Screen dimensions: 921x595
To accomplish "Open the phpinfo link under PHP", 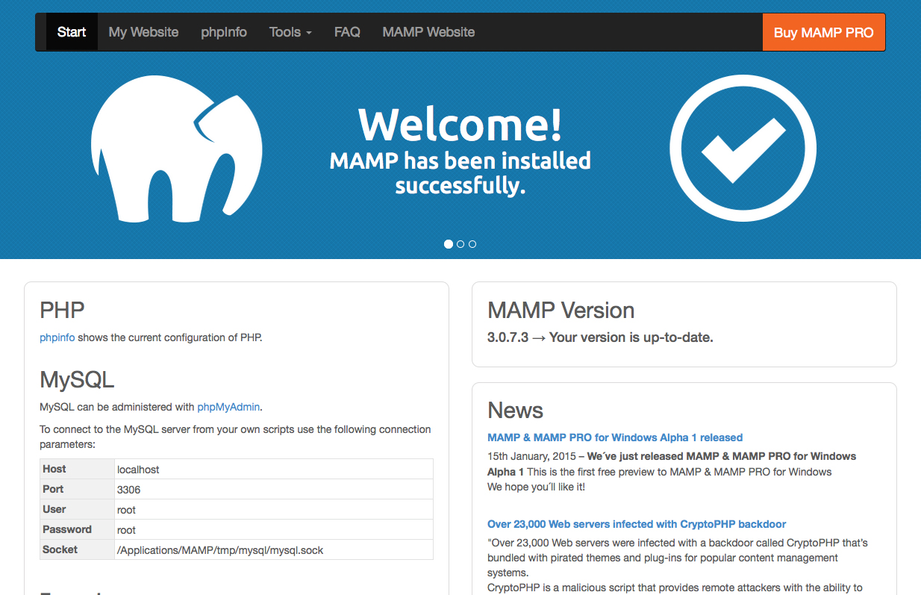I will [x=57, y=337].
